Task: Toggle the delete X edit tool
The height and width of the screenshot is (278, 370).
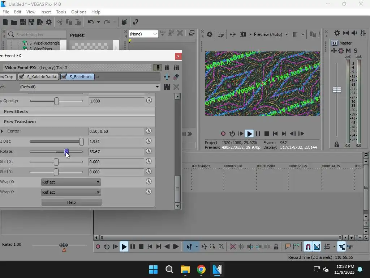Action: tap(233, 247)
